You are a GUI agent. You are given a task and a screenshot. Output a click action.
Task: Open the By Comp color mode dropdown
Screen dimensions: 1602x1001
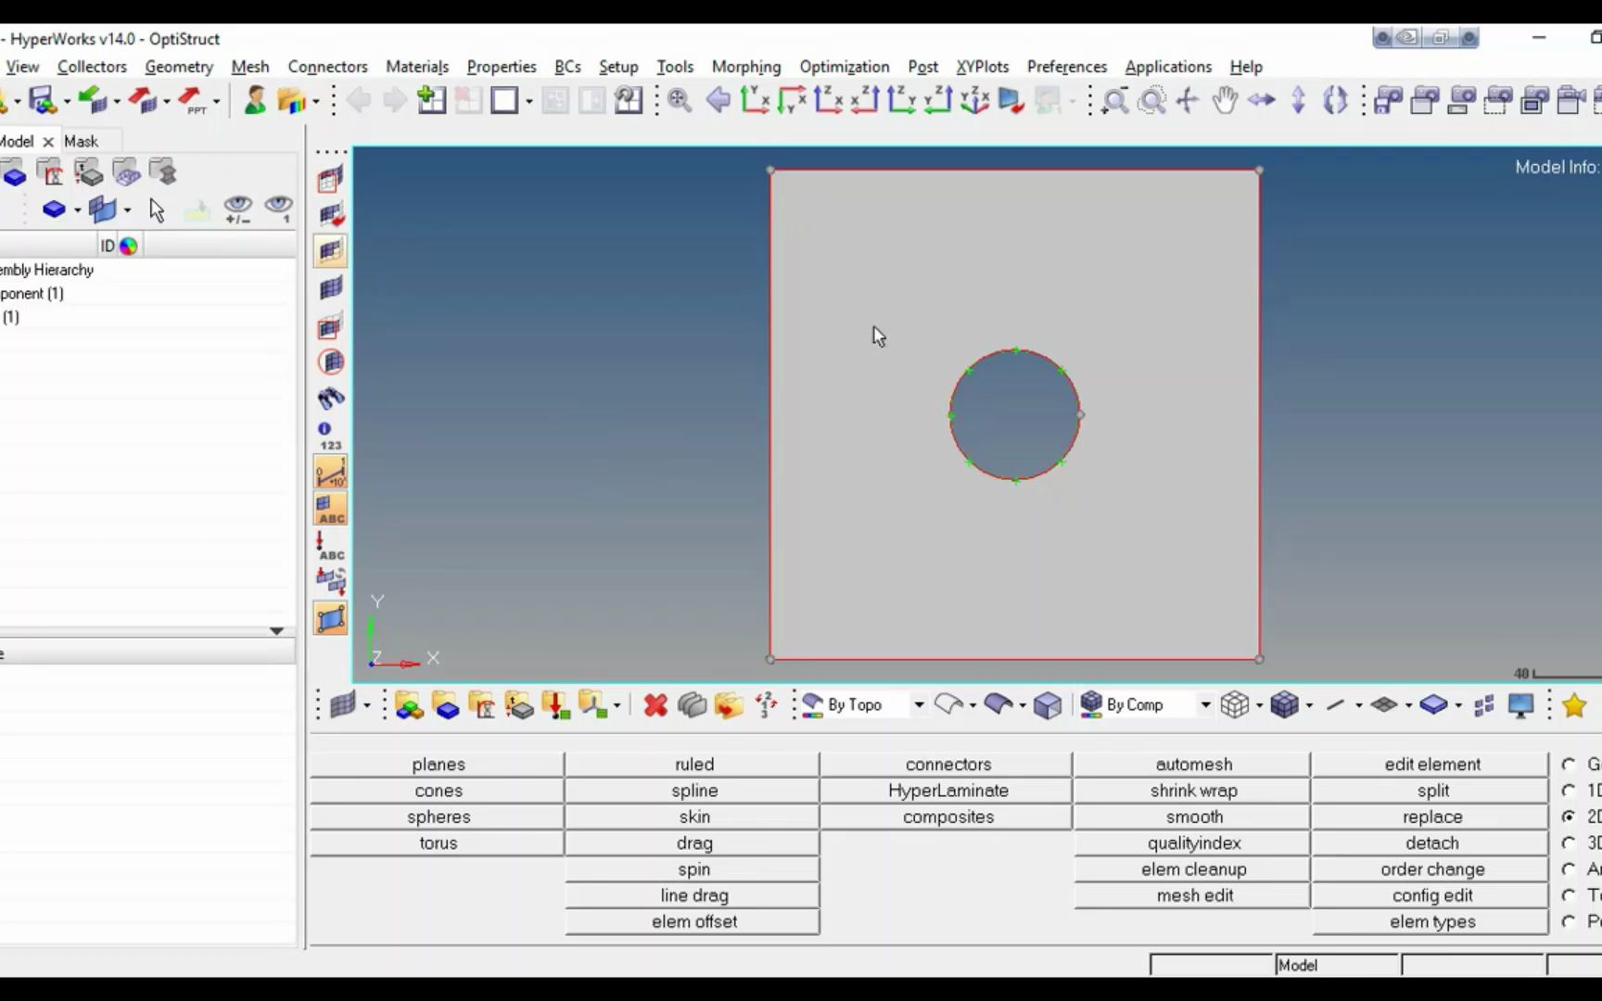point(1205,704)
